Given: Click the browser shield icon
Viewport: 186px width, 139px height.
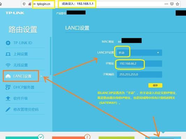Looking at the screenshot, I should click(x=24, y=4).
